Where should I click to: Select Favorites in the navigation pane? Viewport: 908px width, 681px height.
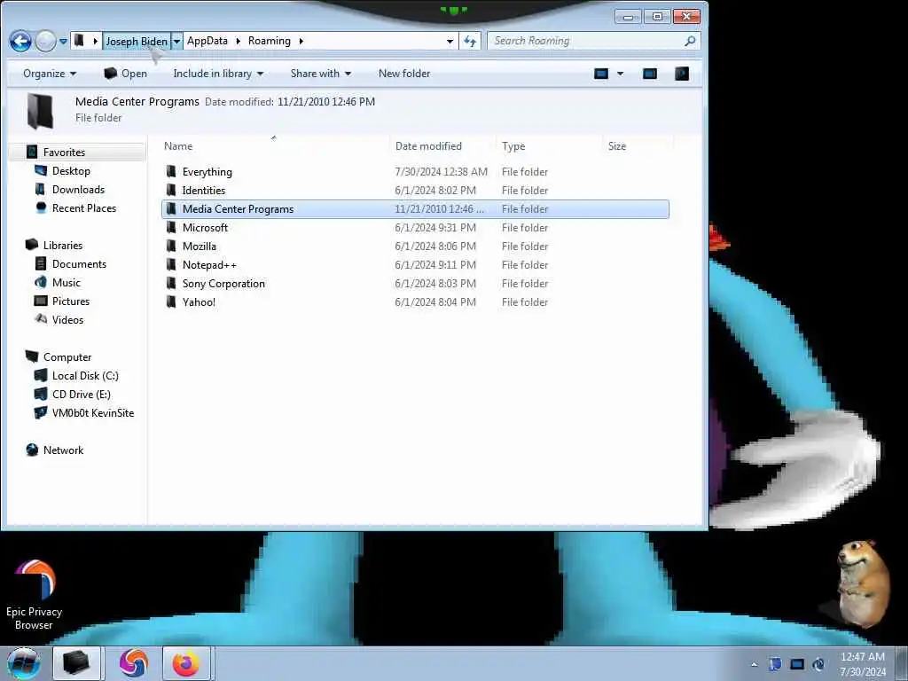[x=64, y=153]
